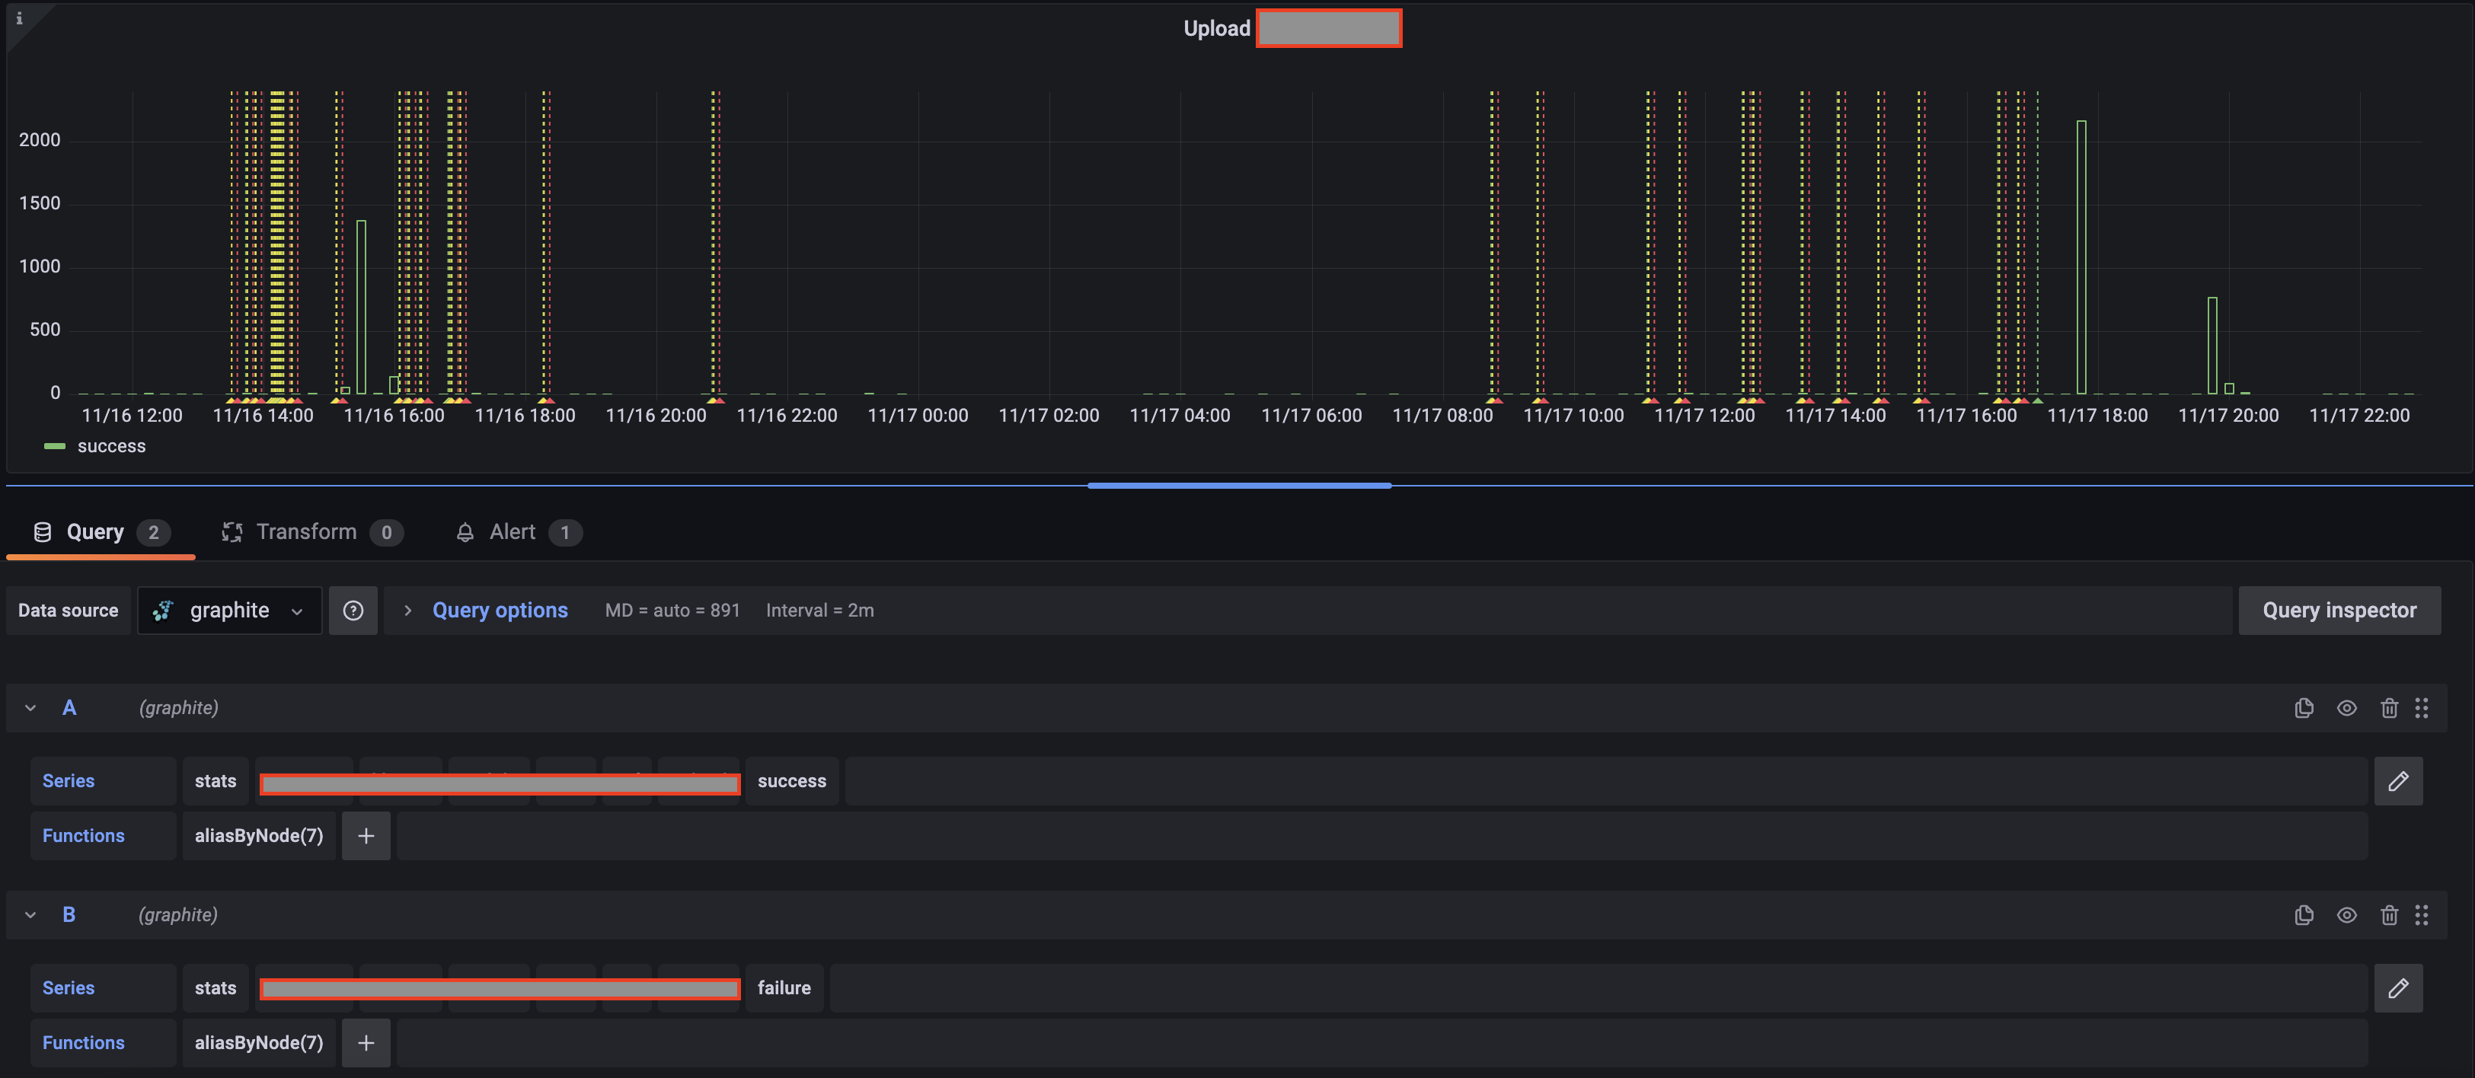Screen dimensions: 2475x1078
Task: Delete query B with the trash icon
Action: (2390, 914)
